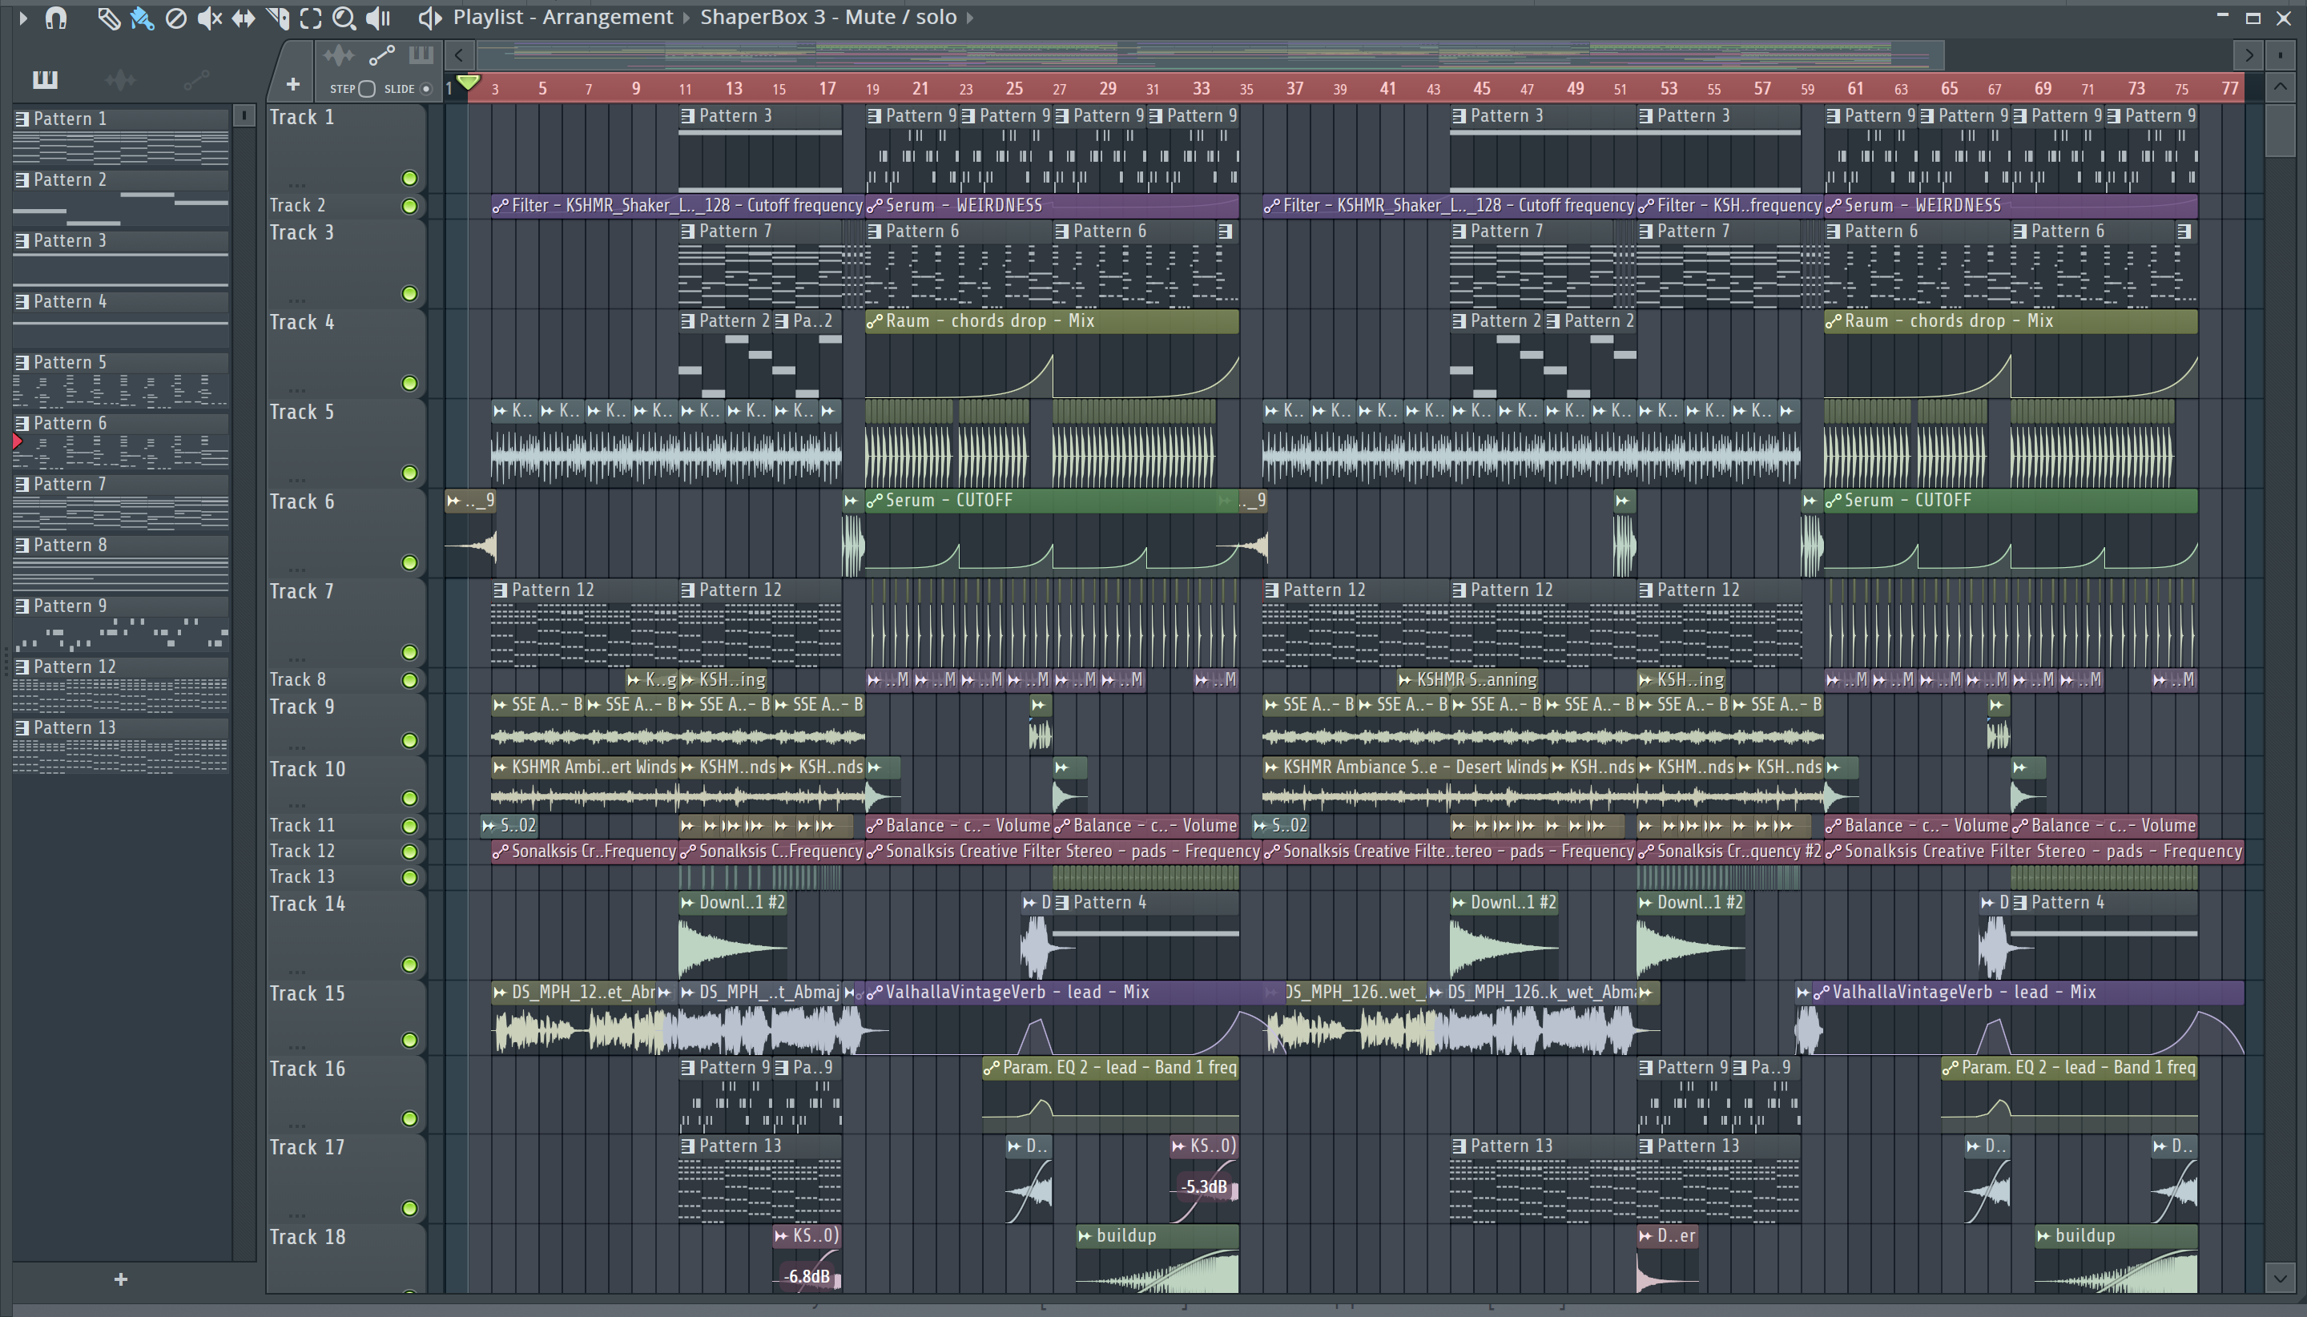
Task: Add a new pattern in picker panel
Action: click(121, 1279)
